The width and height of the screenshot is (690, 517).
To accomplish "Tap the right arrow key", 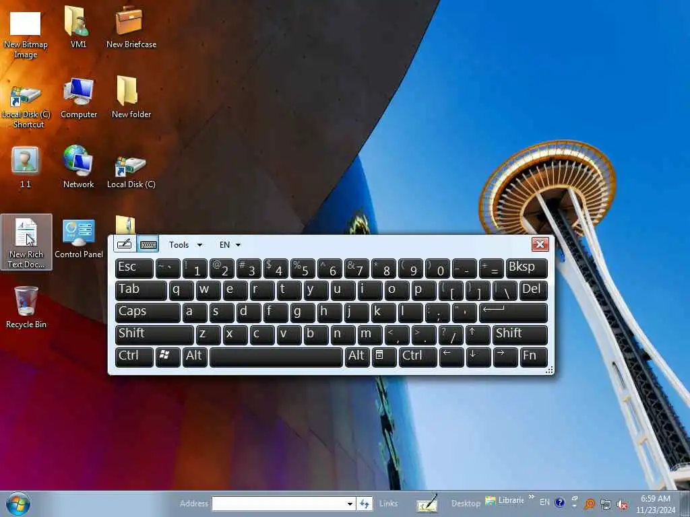I will [505, 357].
